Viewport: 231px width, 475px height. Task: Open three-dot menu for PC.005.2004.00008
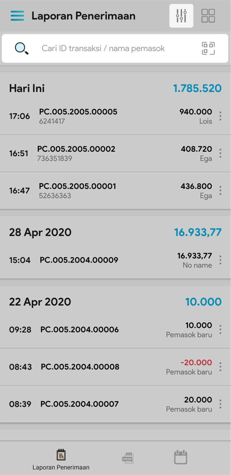click(x=220, y=367)
